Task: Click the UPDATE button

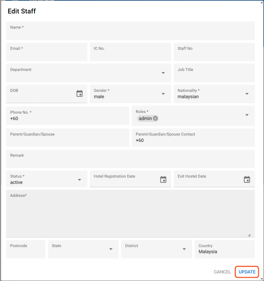Action: [x=247, y=272]
